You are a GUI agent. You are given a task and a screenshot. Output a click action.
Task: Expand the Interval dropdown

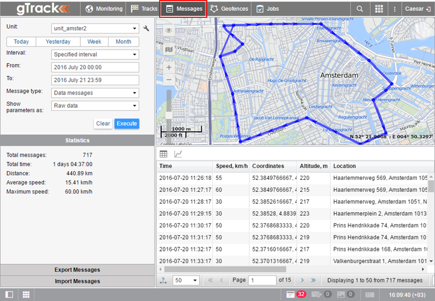(95, 55)
